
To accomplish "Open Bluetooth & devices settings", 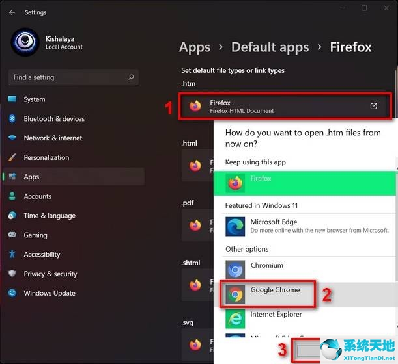I will [x=54, y=119].
